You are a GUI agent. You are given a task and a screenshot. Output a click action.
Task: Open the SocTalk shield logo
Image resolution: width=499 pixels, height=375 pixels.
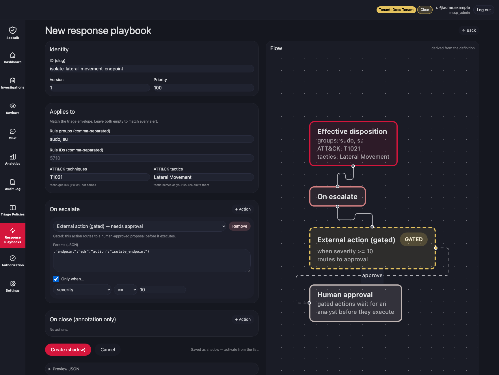(x=13, y=30)
